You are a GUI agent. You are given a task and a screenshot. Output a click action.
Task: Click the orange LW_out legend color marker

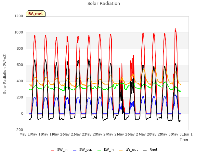[x=121, y=150]
